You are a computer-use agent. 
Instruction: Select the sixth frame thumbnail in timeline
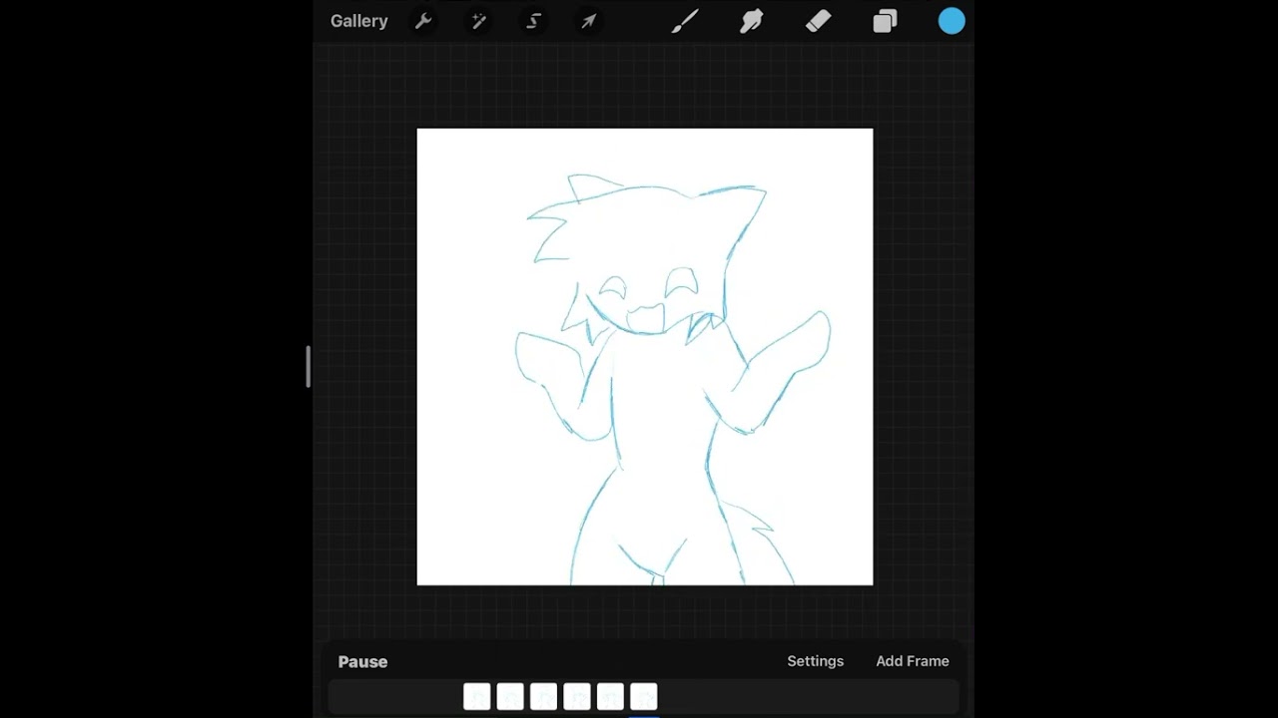coord(644,696)
